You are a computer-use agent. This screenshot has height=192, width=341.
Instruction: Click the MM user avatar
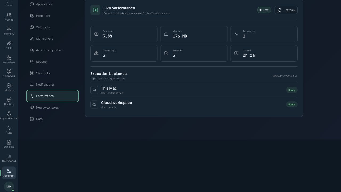tap(9, 187)
